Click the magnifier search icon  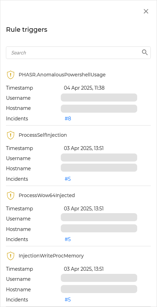145,52
